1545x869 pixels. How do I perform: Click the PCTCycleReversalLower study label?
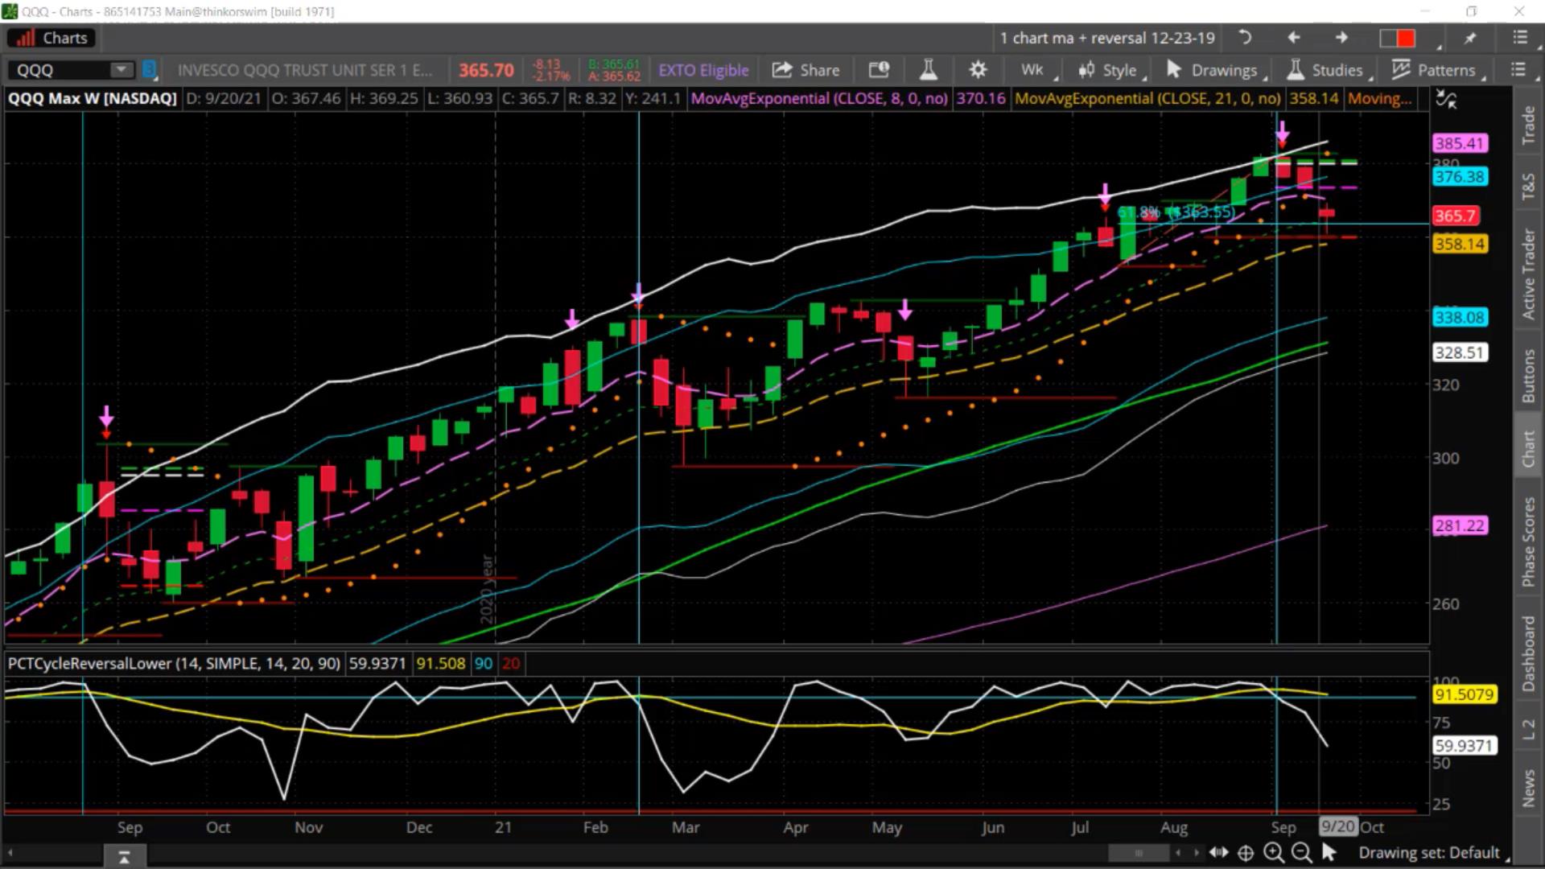pyautogui.click(x=174, y=664)
